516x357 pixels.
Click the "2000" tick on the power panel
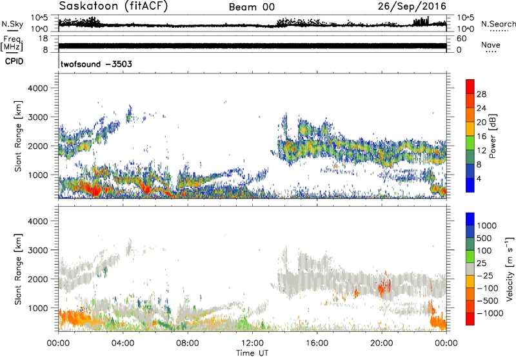click(x=37, y=146)
